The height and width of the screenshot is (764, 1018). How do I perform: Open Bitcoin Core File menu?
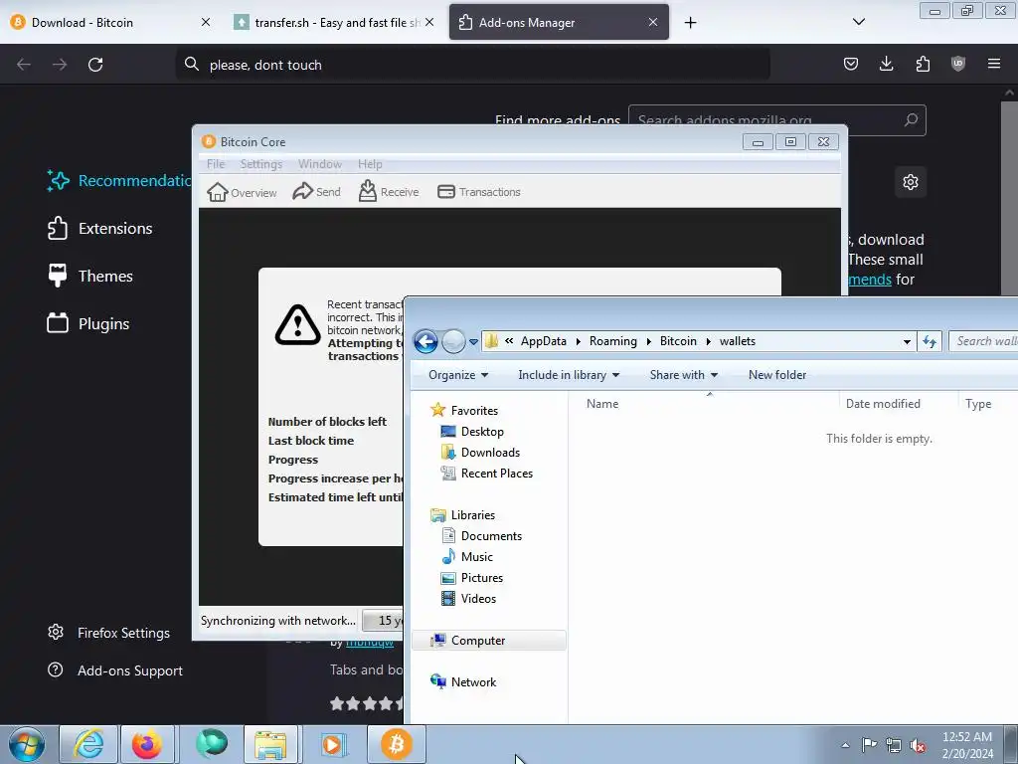coord(216,164)
